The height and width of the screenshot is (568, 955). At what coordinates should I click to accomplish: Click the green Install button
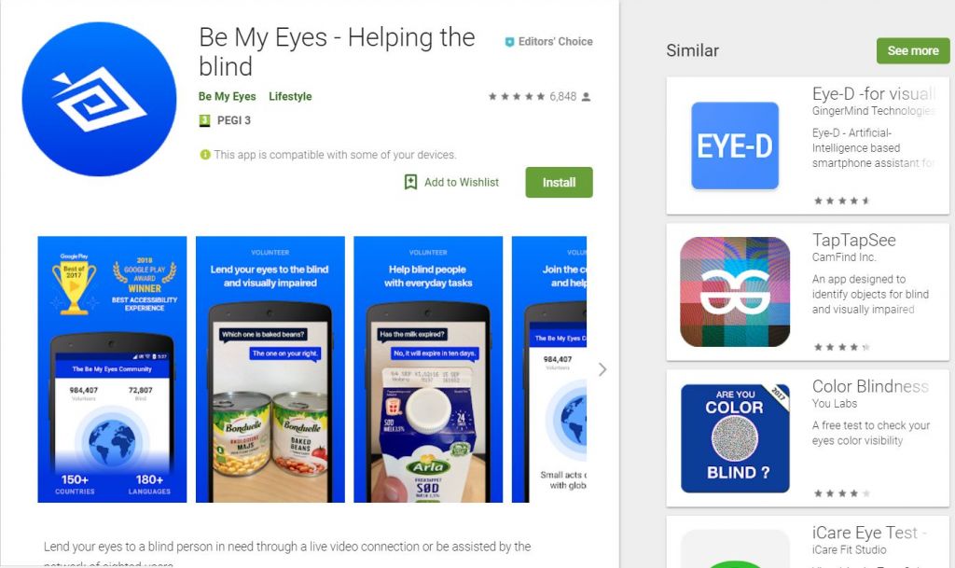[x=559, y=182]
